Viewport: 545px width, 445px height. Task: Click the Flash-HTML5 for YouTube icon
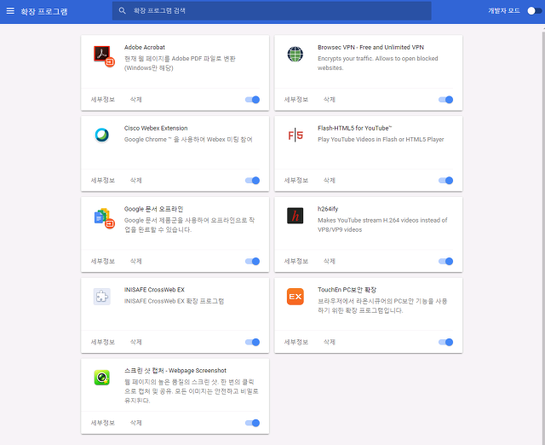(295, 135)
